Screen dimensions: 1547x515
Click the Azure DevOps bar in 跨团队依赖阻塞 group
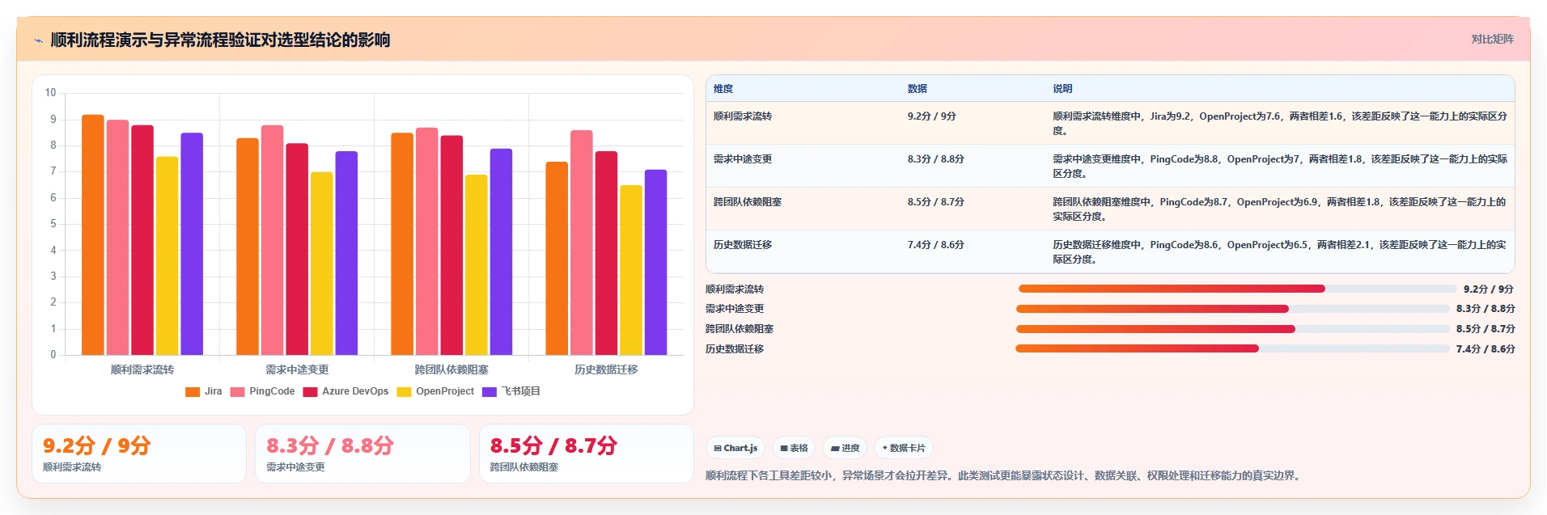tap(451, 245)
